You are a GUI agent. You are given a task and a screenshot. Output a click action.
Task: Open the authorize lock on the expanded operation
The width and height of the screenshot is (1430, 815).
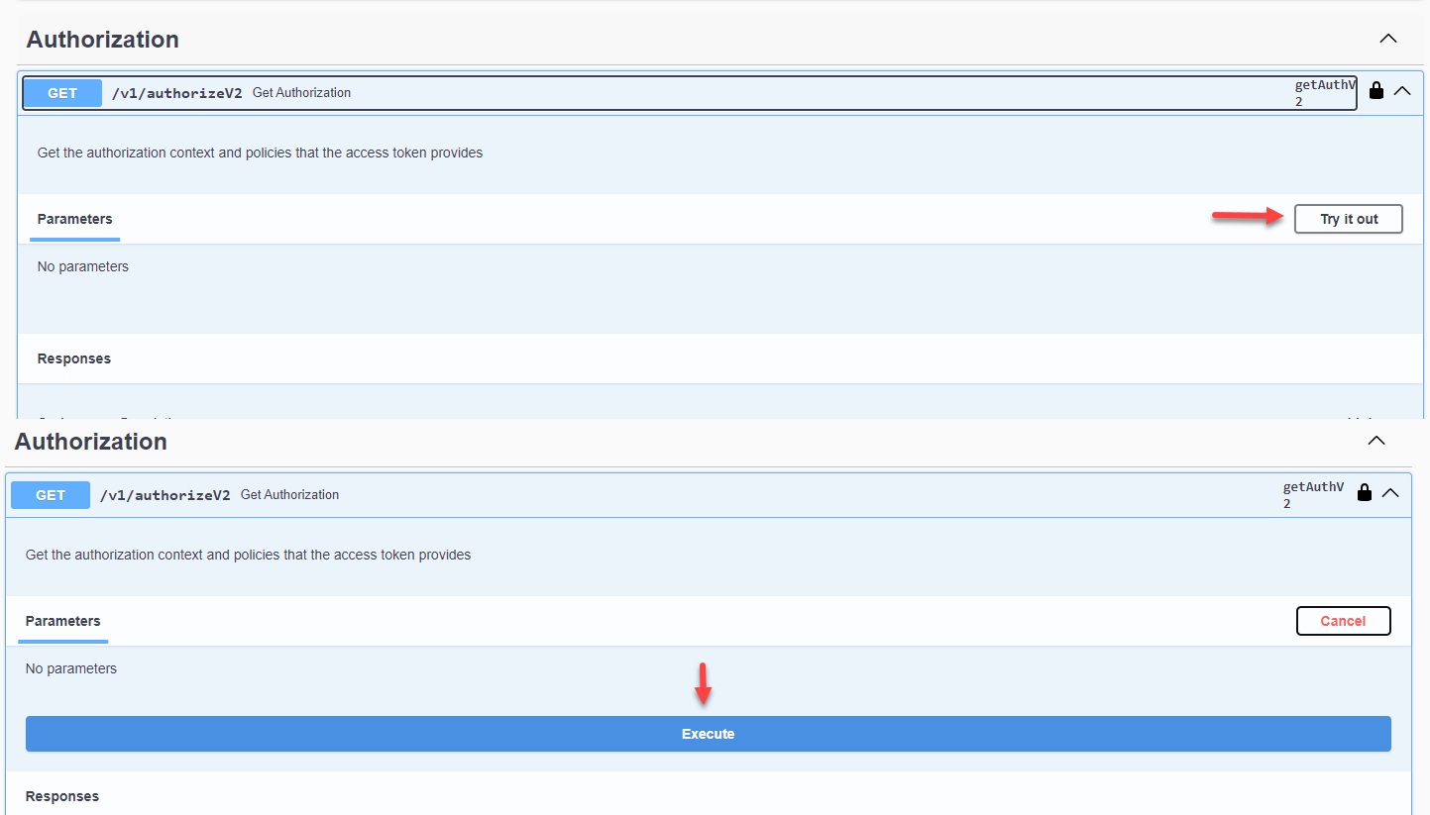[x=1365, y=492]
